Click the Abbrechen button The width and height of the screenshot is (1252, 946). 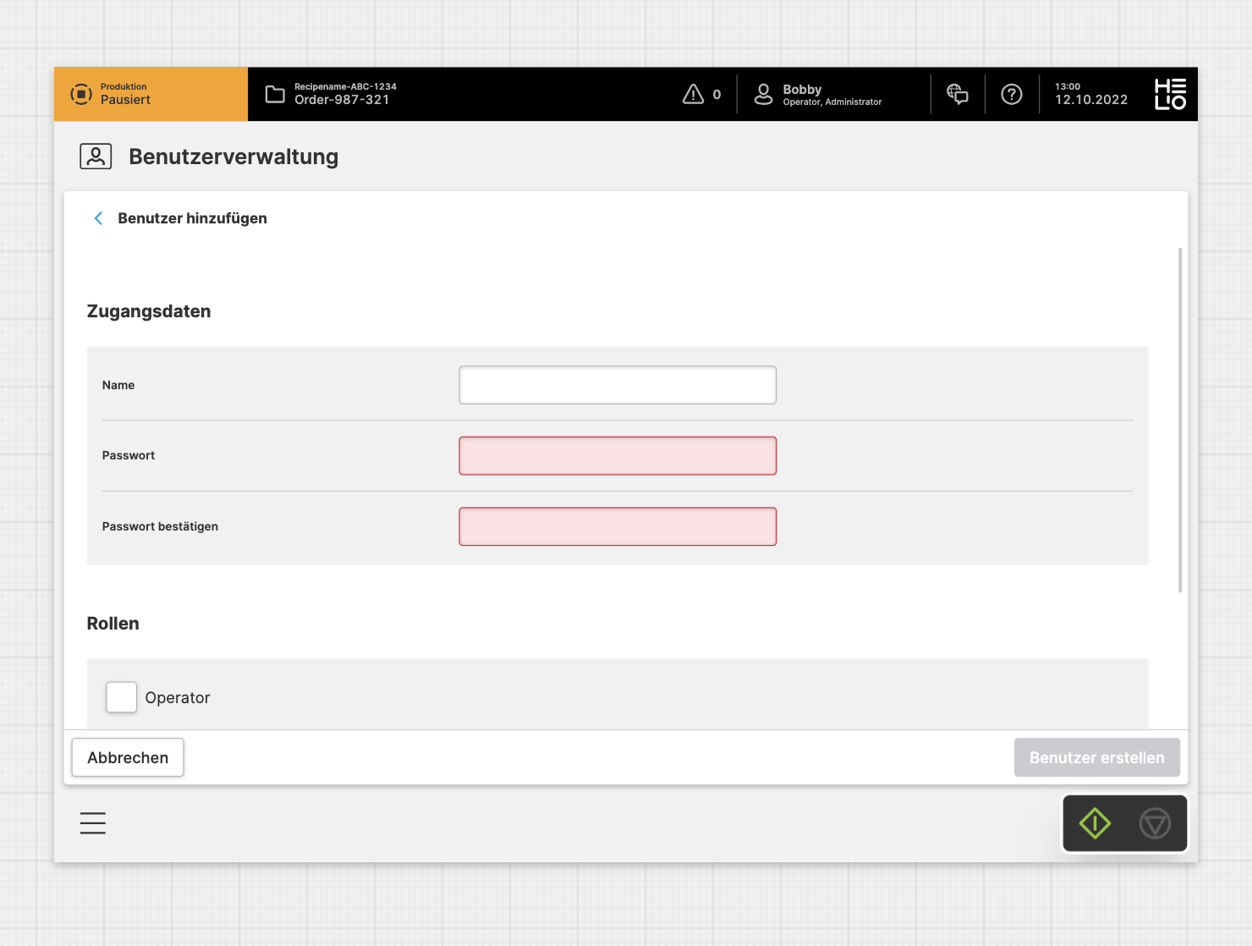(128, 757)
